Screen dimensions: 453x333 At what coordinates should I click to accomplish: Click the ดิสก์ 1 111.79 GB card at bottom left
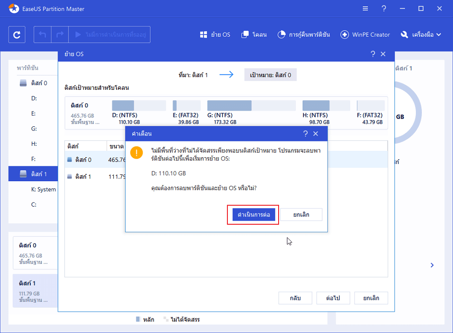(35, 291)
